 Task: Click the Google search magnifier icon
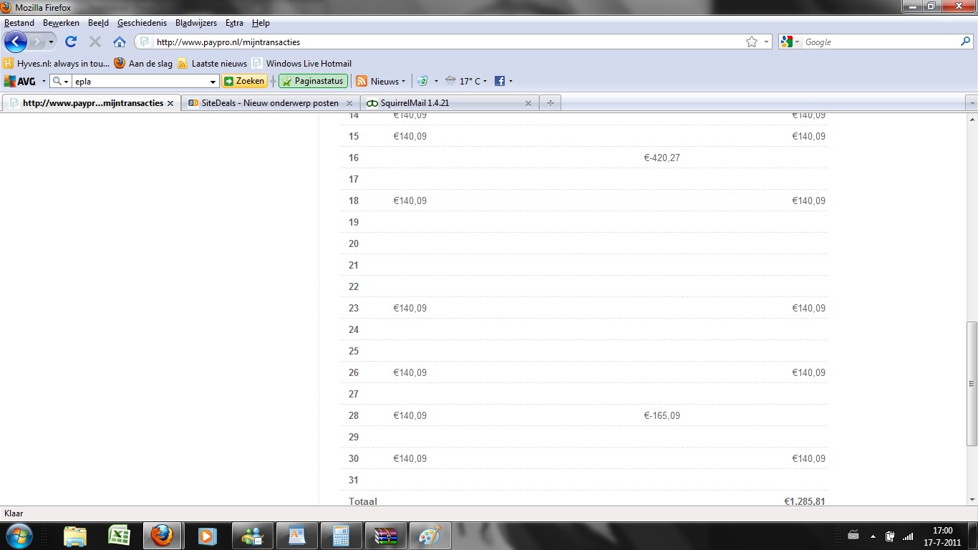point(965,42)
